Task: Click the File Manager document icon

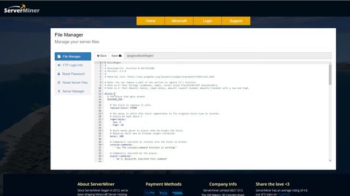Action: [x=59, y=57]
